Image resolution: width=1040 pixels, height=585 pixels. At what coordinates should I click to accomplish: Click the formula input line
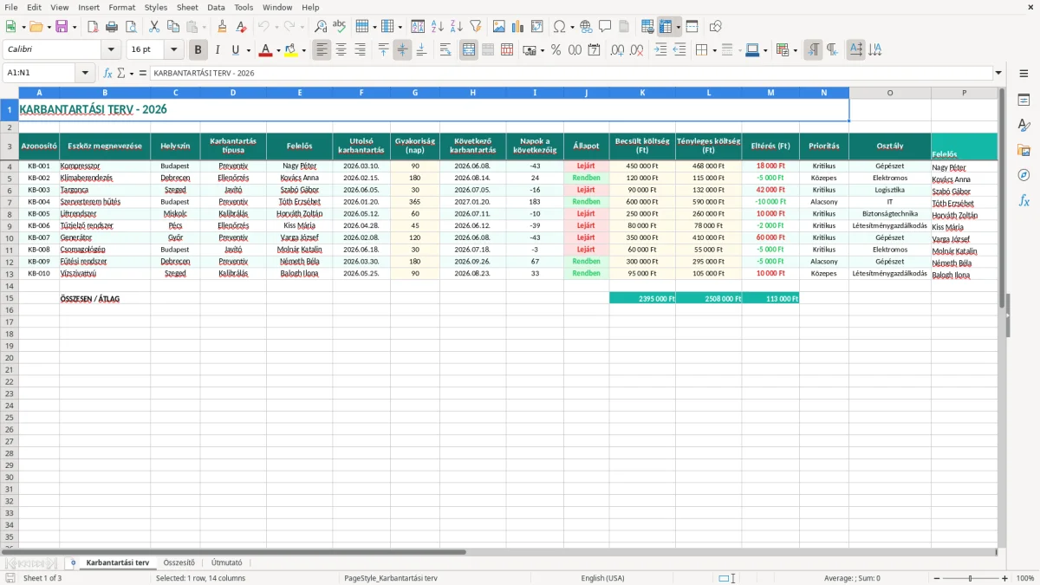point(570,73)
